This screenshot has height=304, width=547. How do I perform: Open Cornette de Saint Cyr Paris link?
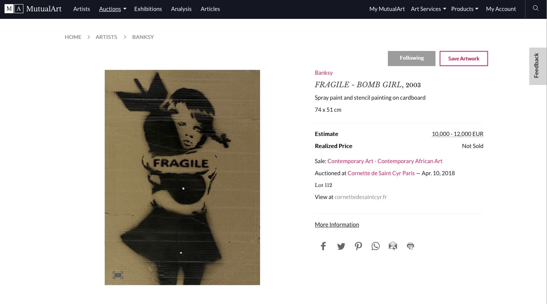pos(381,173)
